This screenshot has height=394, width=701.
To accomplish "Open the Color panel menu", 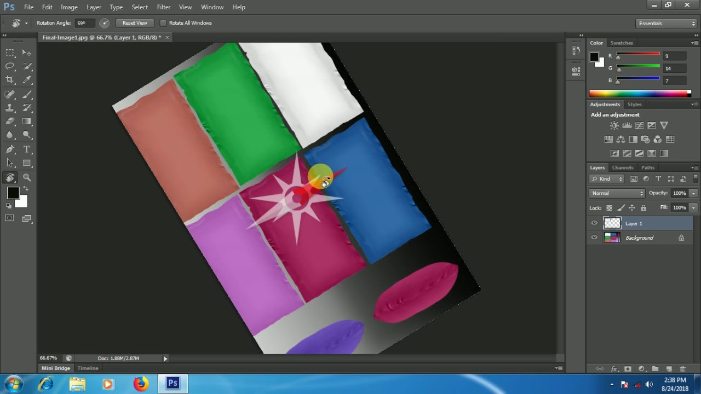I will coord(694,43).
